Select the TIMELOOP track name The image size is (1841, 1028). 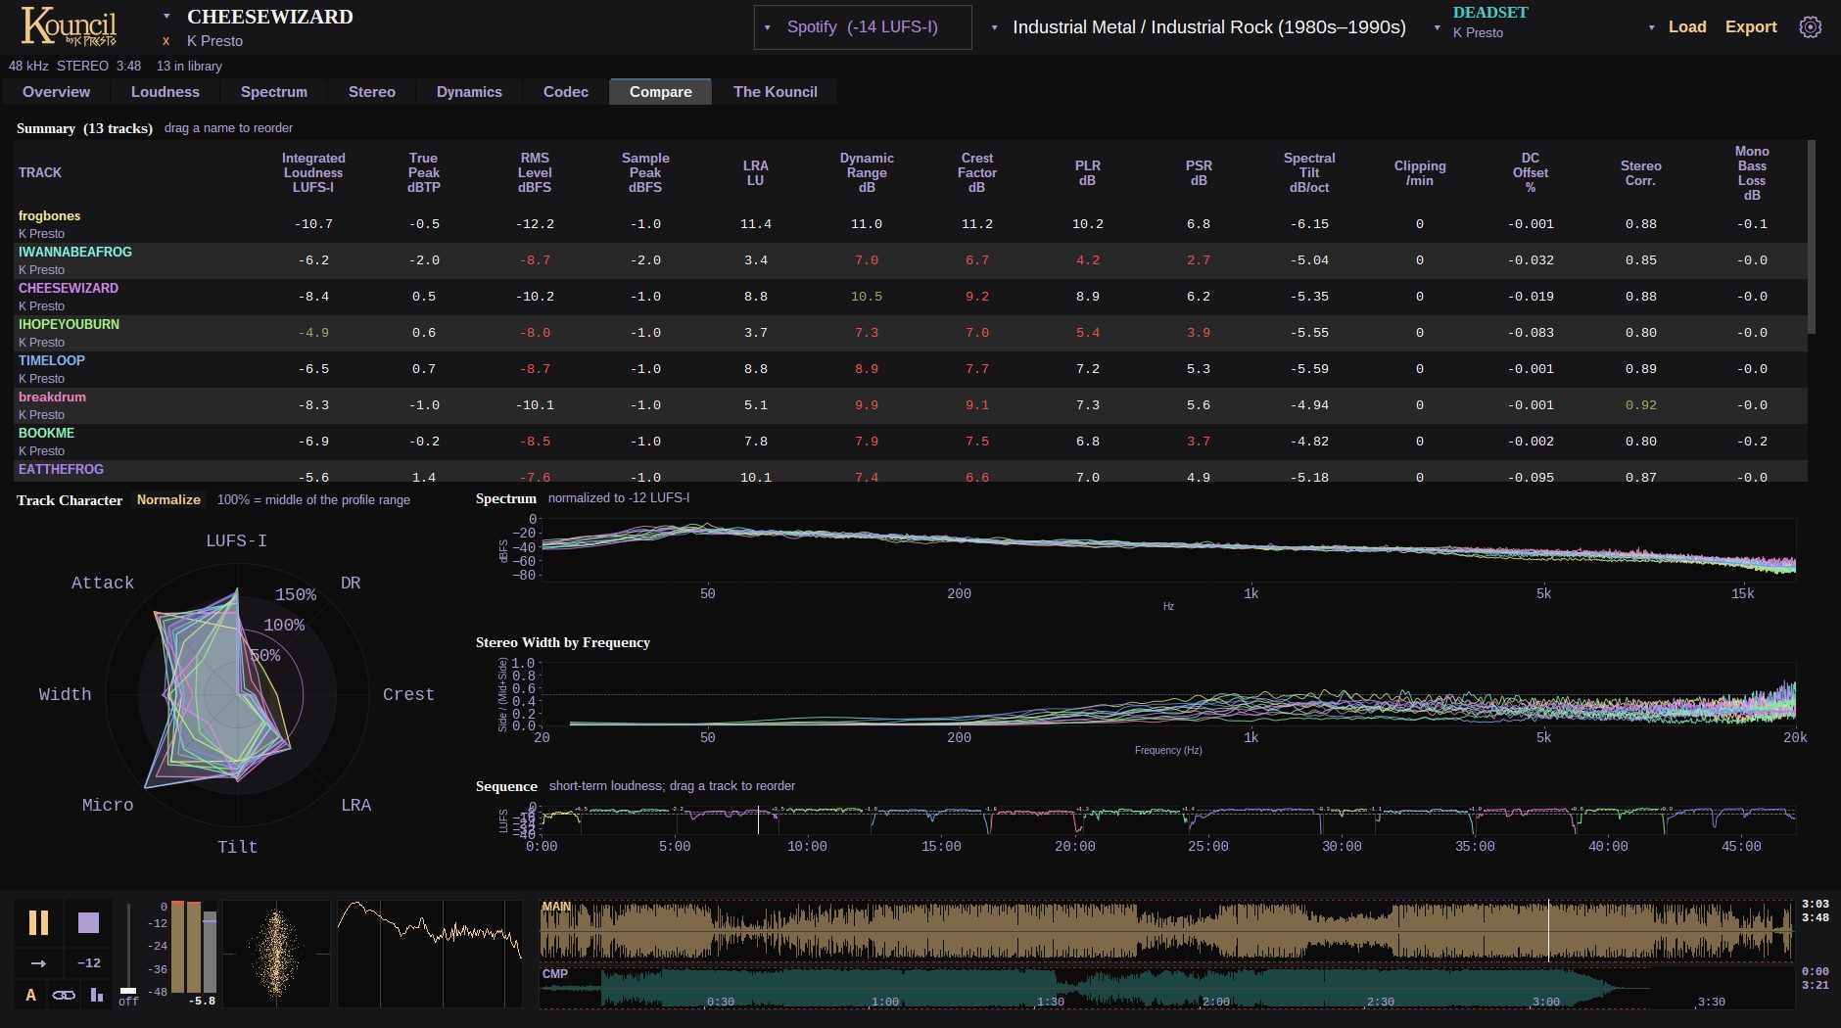pyautogui.click(x=52, y=361)
